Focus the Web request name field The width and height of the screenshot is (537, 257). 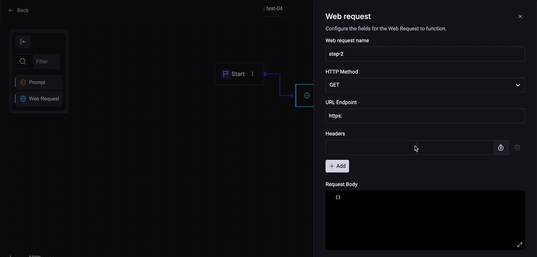[x=425, y=54]
